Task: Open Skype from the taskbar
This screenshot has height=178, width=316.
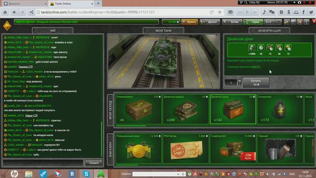Action: 86,174
